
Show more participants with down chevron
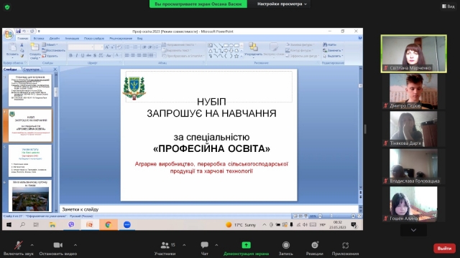(x=413, y=230)
